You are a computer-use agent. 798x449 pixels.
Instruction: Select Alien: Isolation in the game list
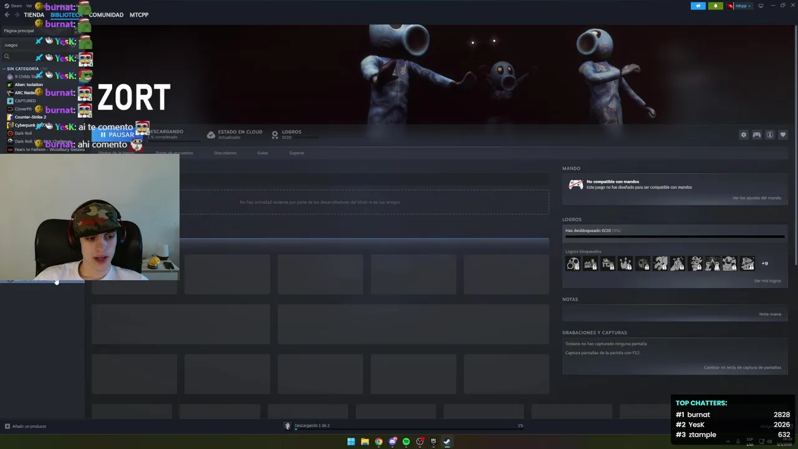(x=29, y=85)
